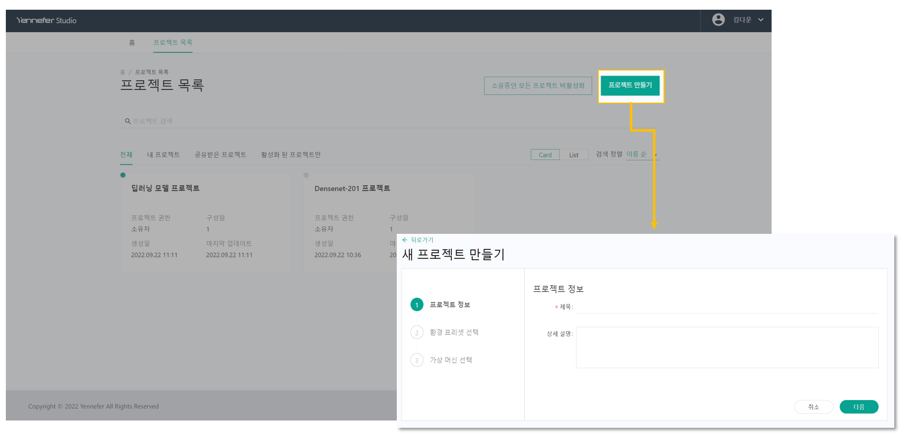Click the user profile avatar icon
The width and height of the screenshot is (904, 438).
coord(718,20)
